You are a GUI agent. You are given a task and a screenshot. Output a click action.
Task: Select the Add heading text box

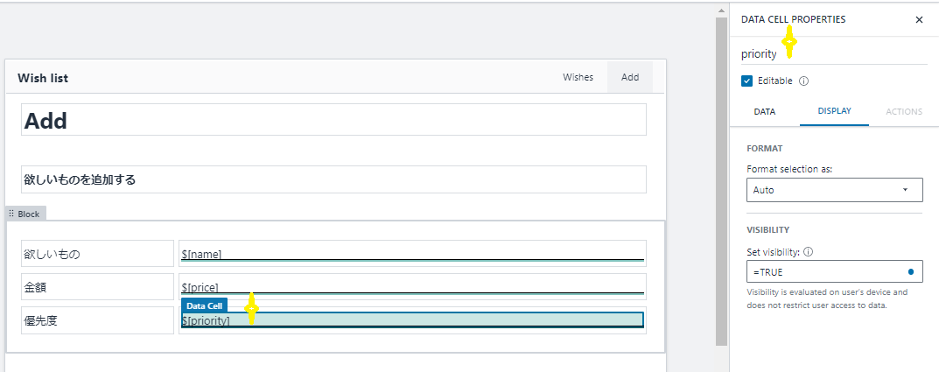[333, 120]
